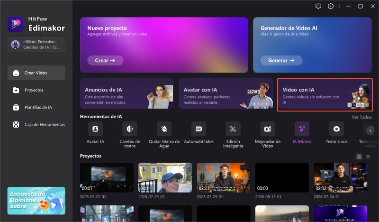Select the Auto-subtítulos CC icon
The width and height of the screenshot is (379, 222).
(199, 129)
